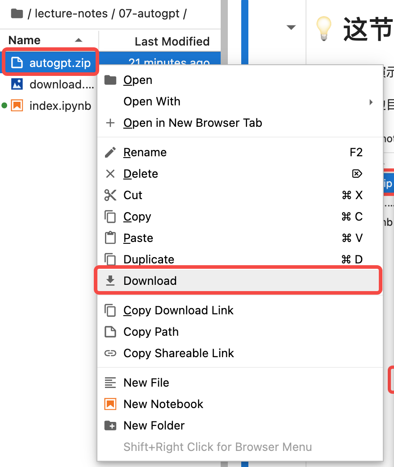Screen dimensions: 394x467
Task: Click the pencil Rename icon
Action: click(x=110, y=152)
